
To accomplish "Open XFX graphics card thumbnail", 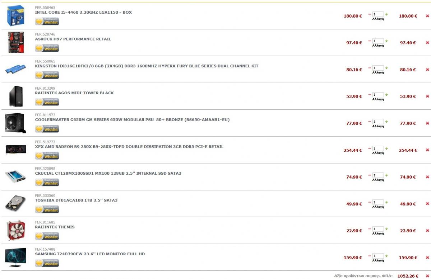I will click(16, 150).
